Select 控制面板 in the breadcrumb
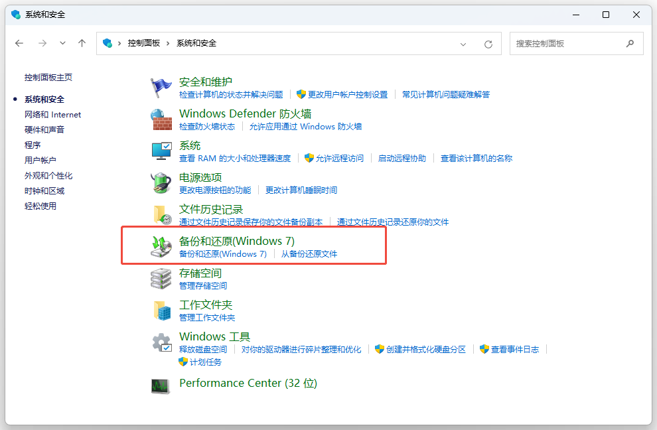Image resolution: width=657 pixels, height=430 pixels. [x=144, y=43]
